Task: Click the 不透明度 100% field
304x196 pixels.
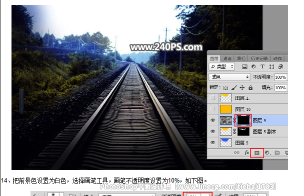Action: (280, 77)
